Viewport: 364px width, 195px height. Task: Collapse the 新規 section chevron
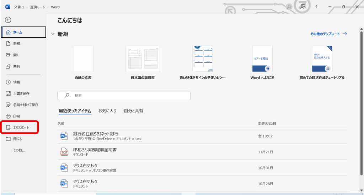[x=53, y=34]
